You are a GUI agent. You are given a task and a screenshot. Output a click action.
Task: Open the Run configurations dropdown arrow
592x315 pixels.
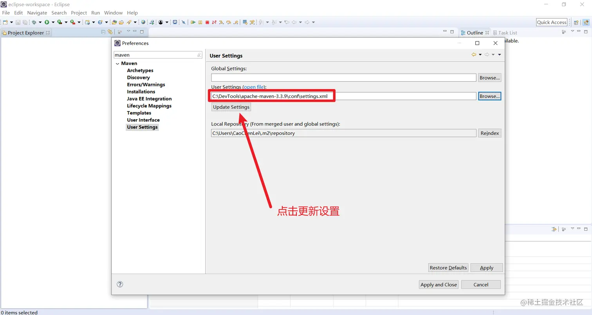53,22
